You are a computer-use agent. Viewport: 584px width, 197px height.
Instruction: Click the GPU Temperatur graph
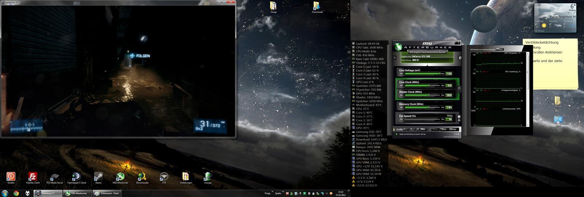point(498,62)
